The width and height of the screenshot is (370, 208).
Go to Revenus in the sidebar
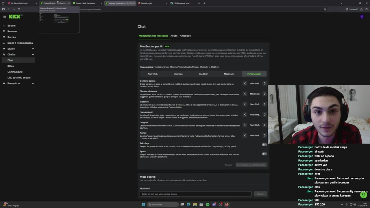12,31
